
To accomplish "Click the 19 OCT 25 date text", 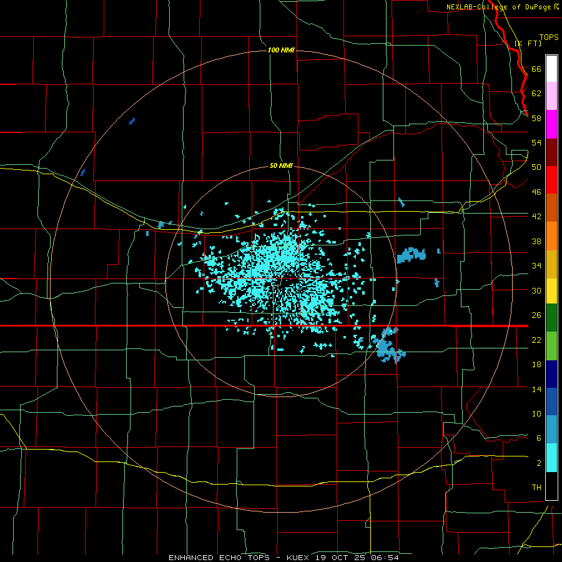I will pos(340,558).
